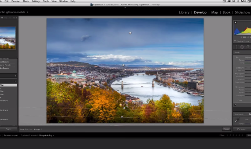The width and height of the screenshot is (251, 149).
Task: Switch to the Library module
Action: pyautogui.click(x=184, y=12)
